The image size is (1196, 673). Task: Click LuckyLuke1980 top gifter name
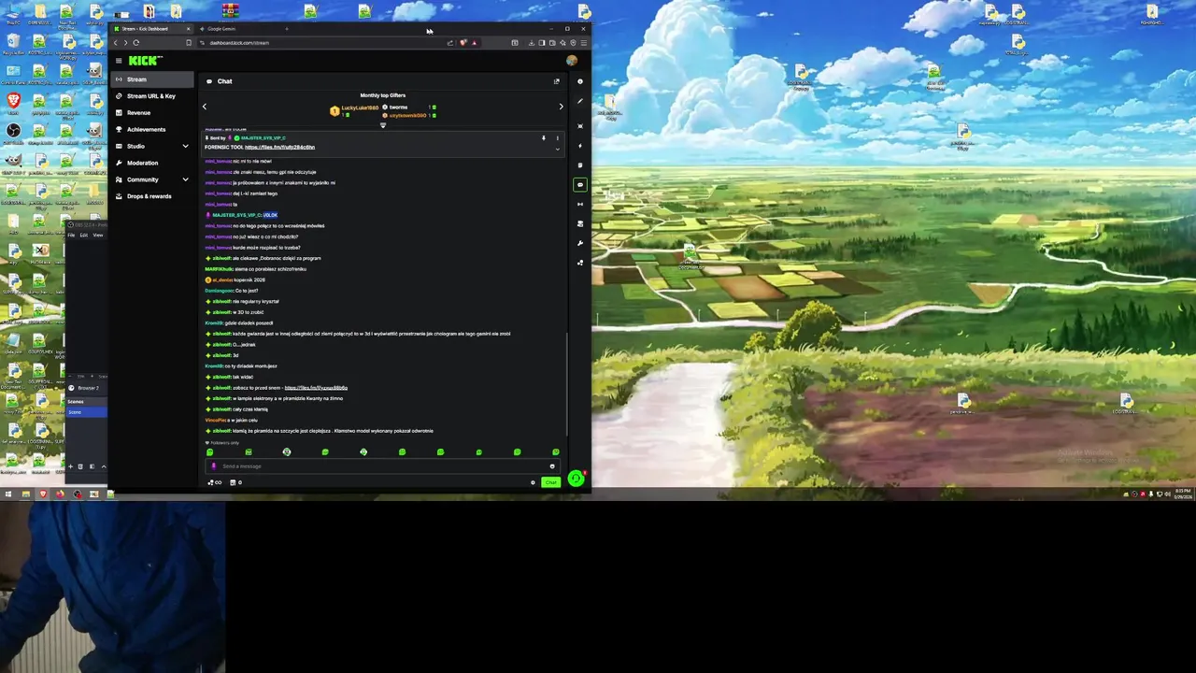(360, 107)
